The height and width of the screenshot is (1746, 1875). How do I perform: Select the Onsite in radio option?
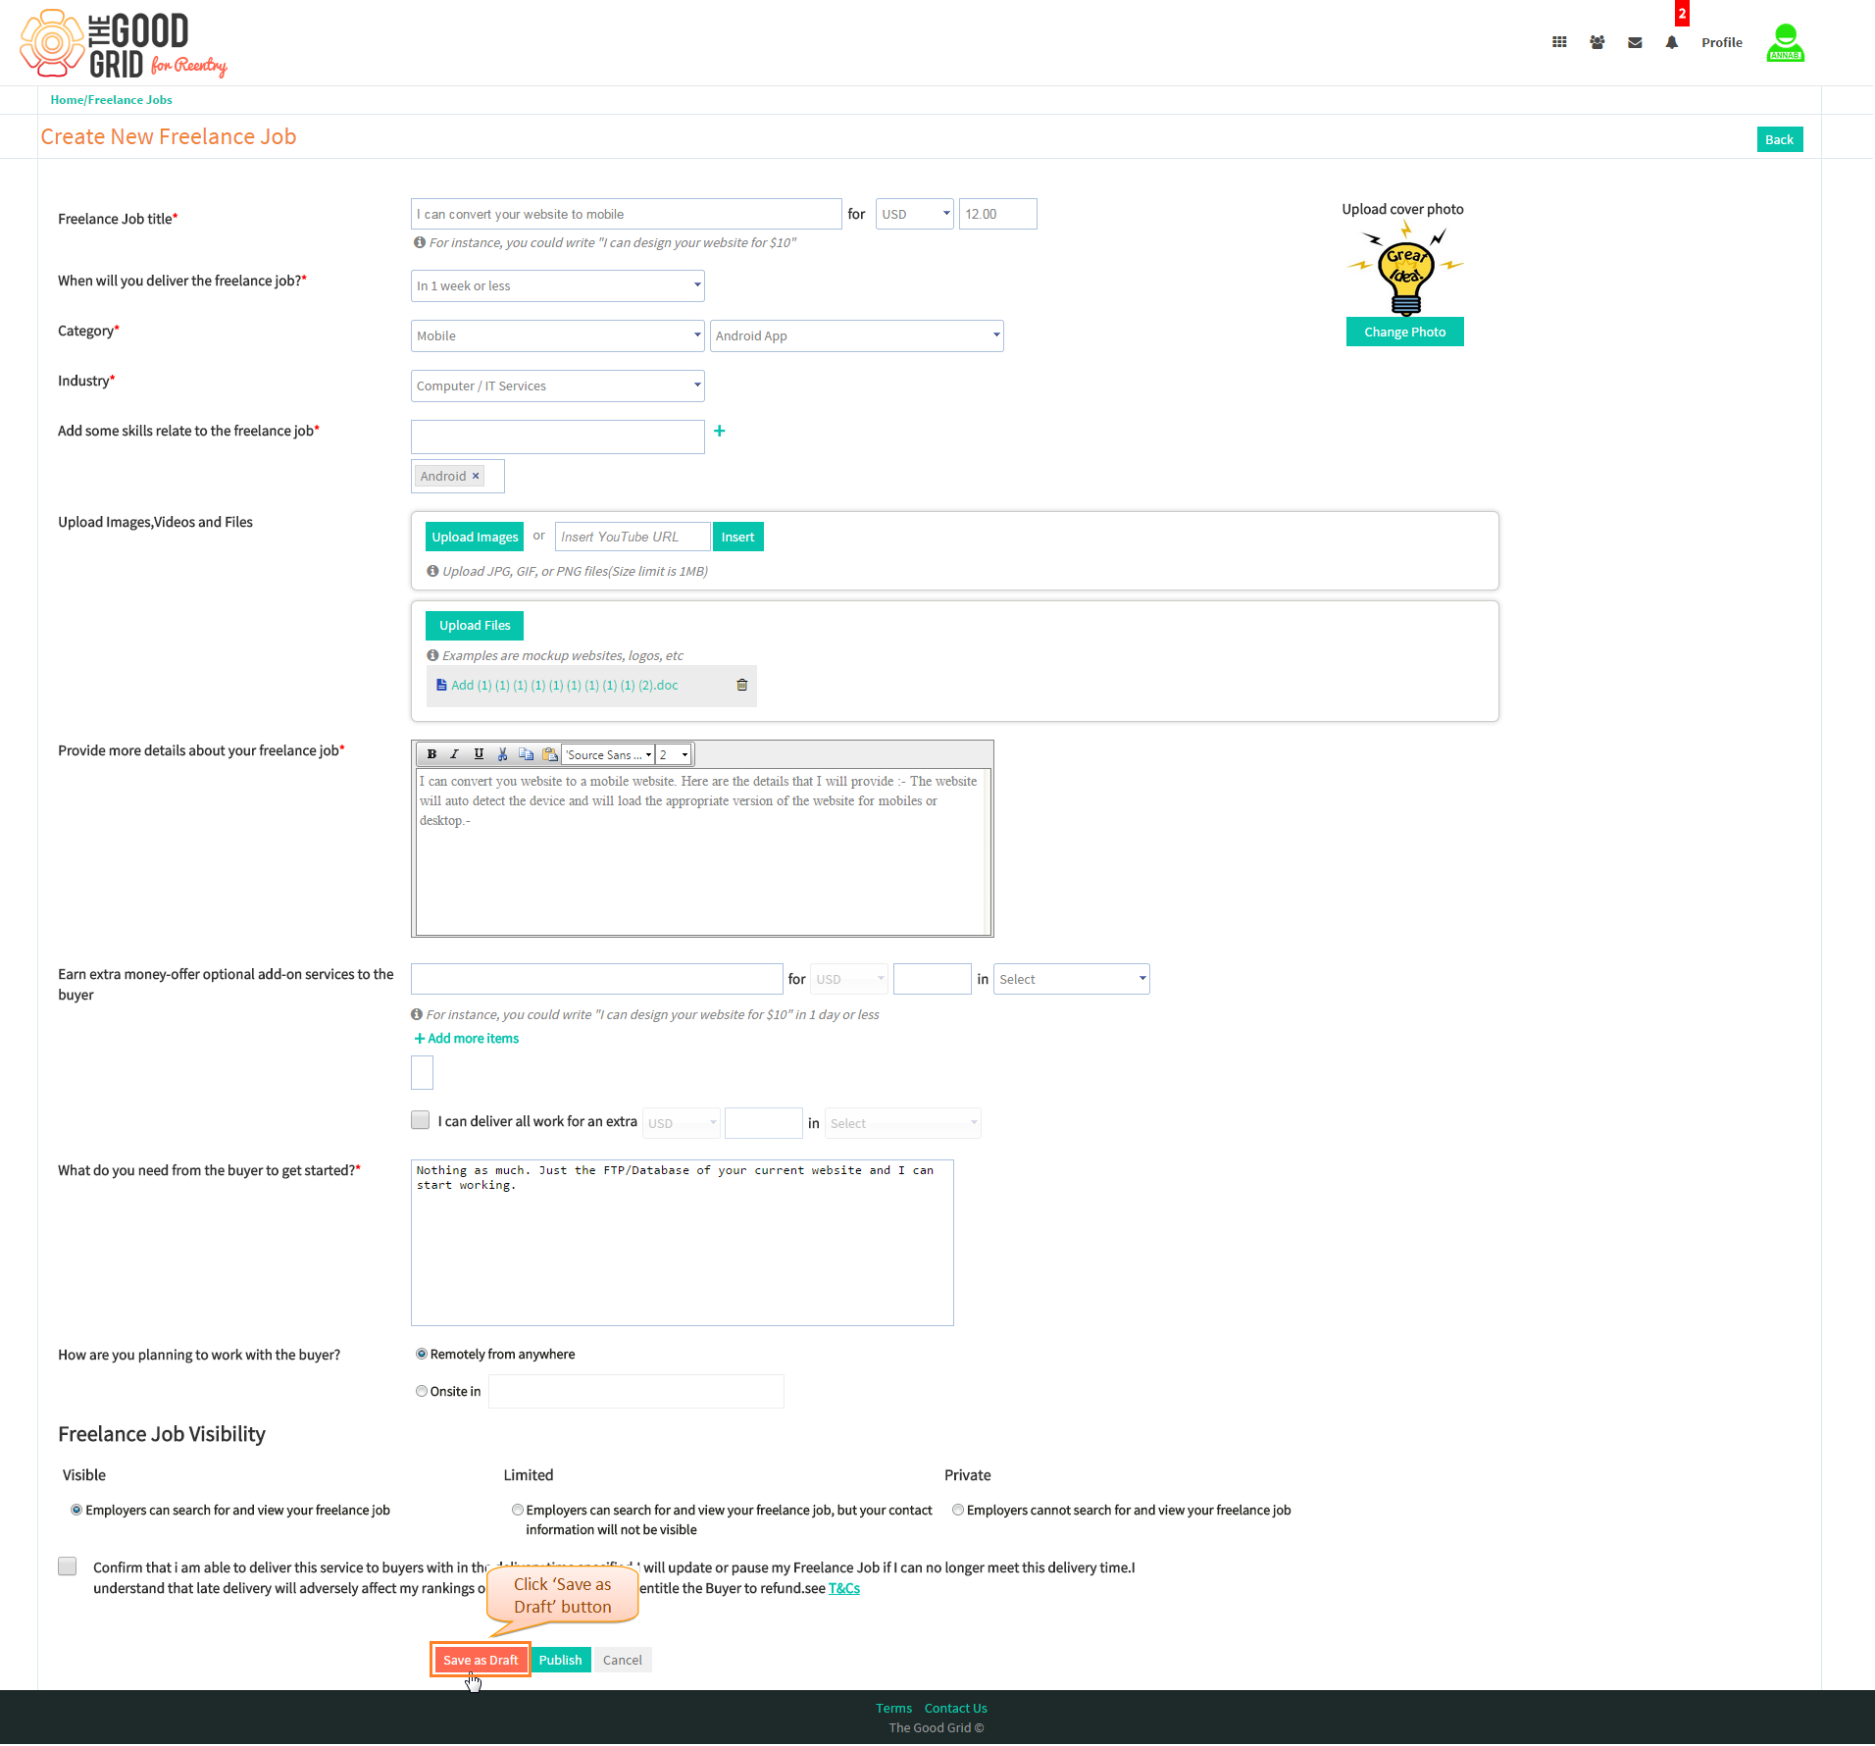click(422, 1391)
